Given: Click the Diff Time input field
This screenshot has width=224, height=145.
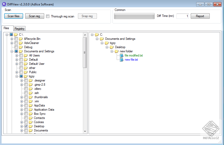Looking at the screenshot, I should (x=183, y=16).
